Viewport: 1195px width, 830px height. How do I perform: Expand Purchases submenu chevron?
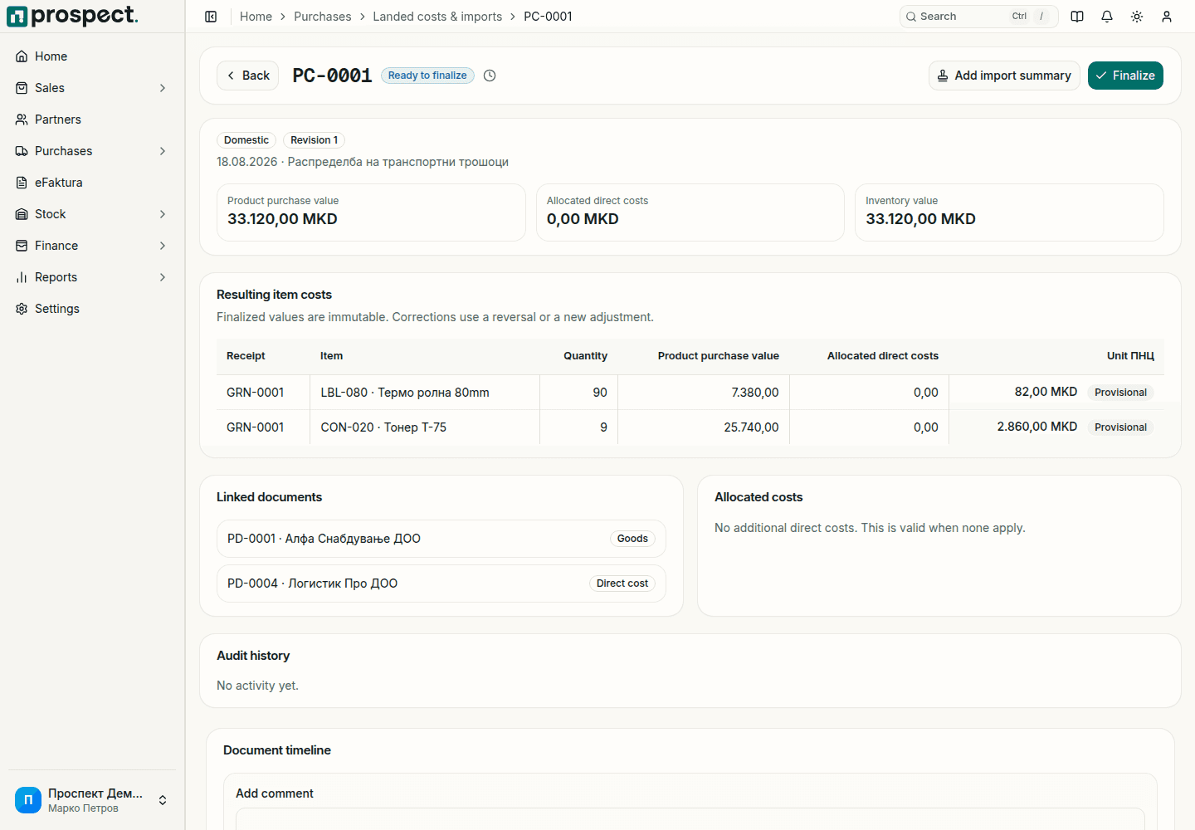pyautogui.click(x=163, y=151)
